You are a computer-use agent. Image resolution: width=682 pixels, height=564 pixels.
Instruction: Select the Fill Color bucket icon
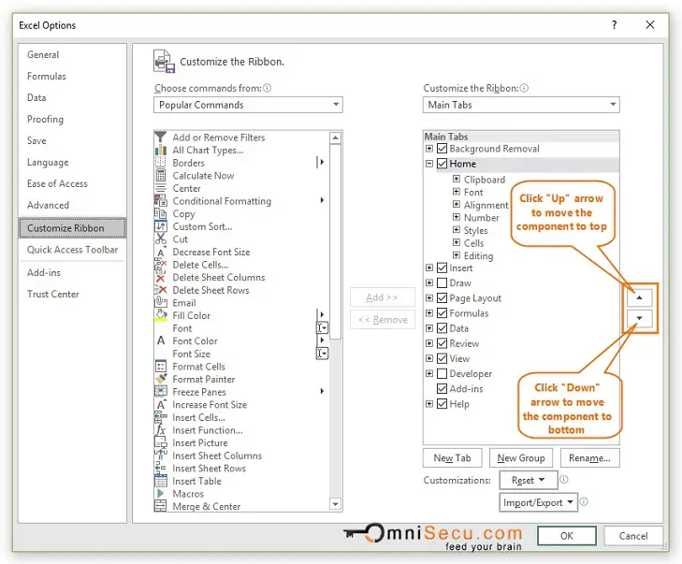tap(161, 315)
